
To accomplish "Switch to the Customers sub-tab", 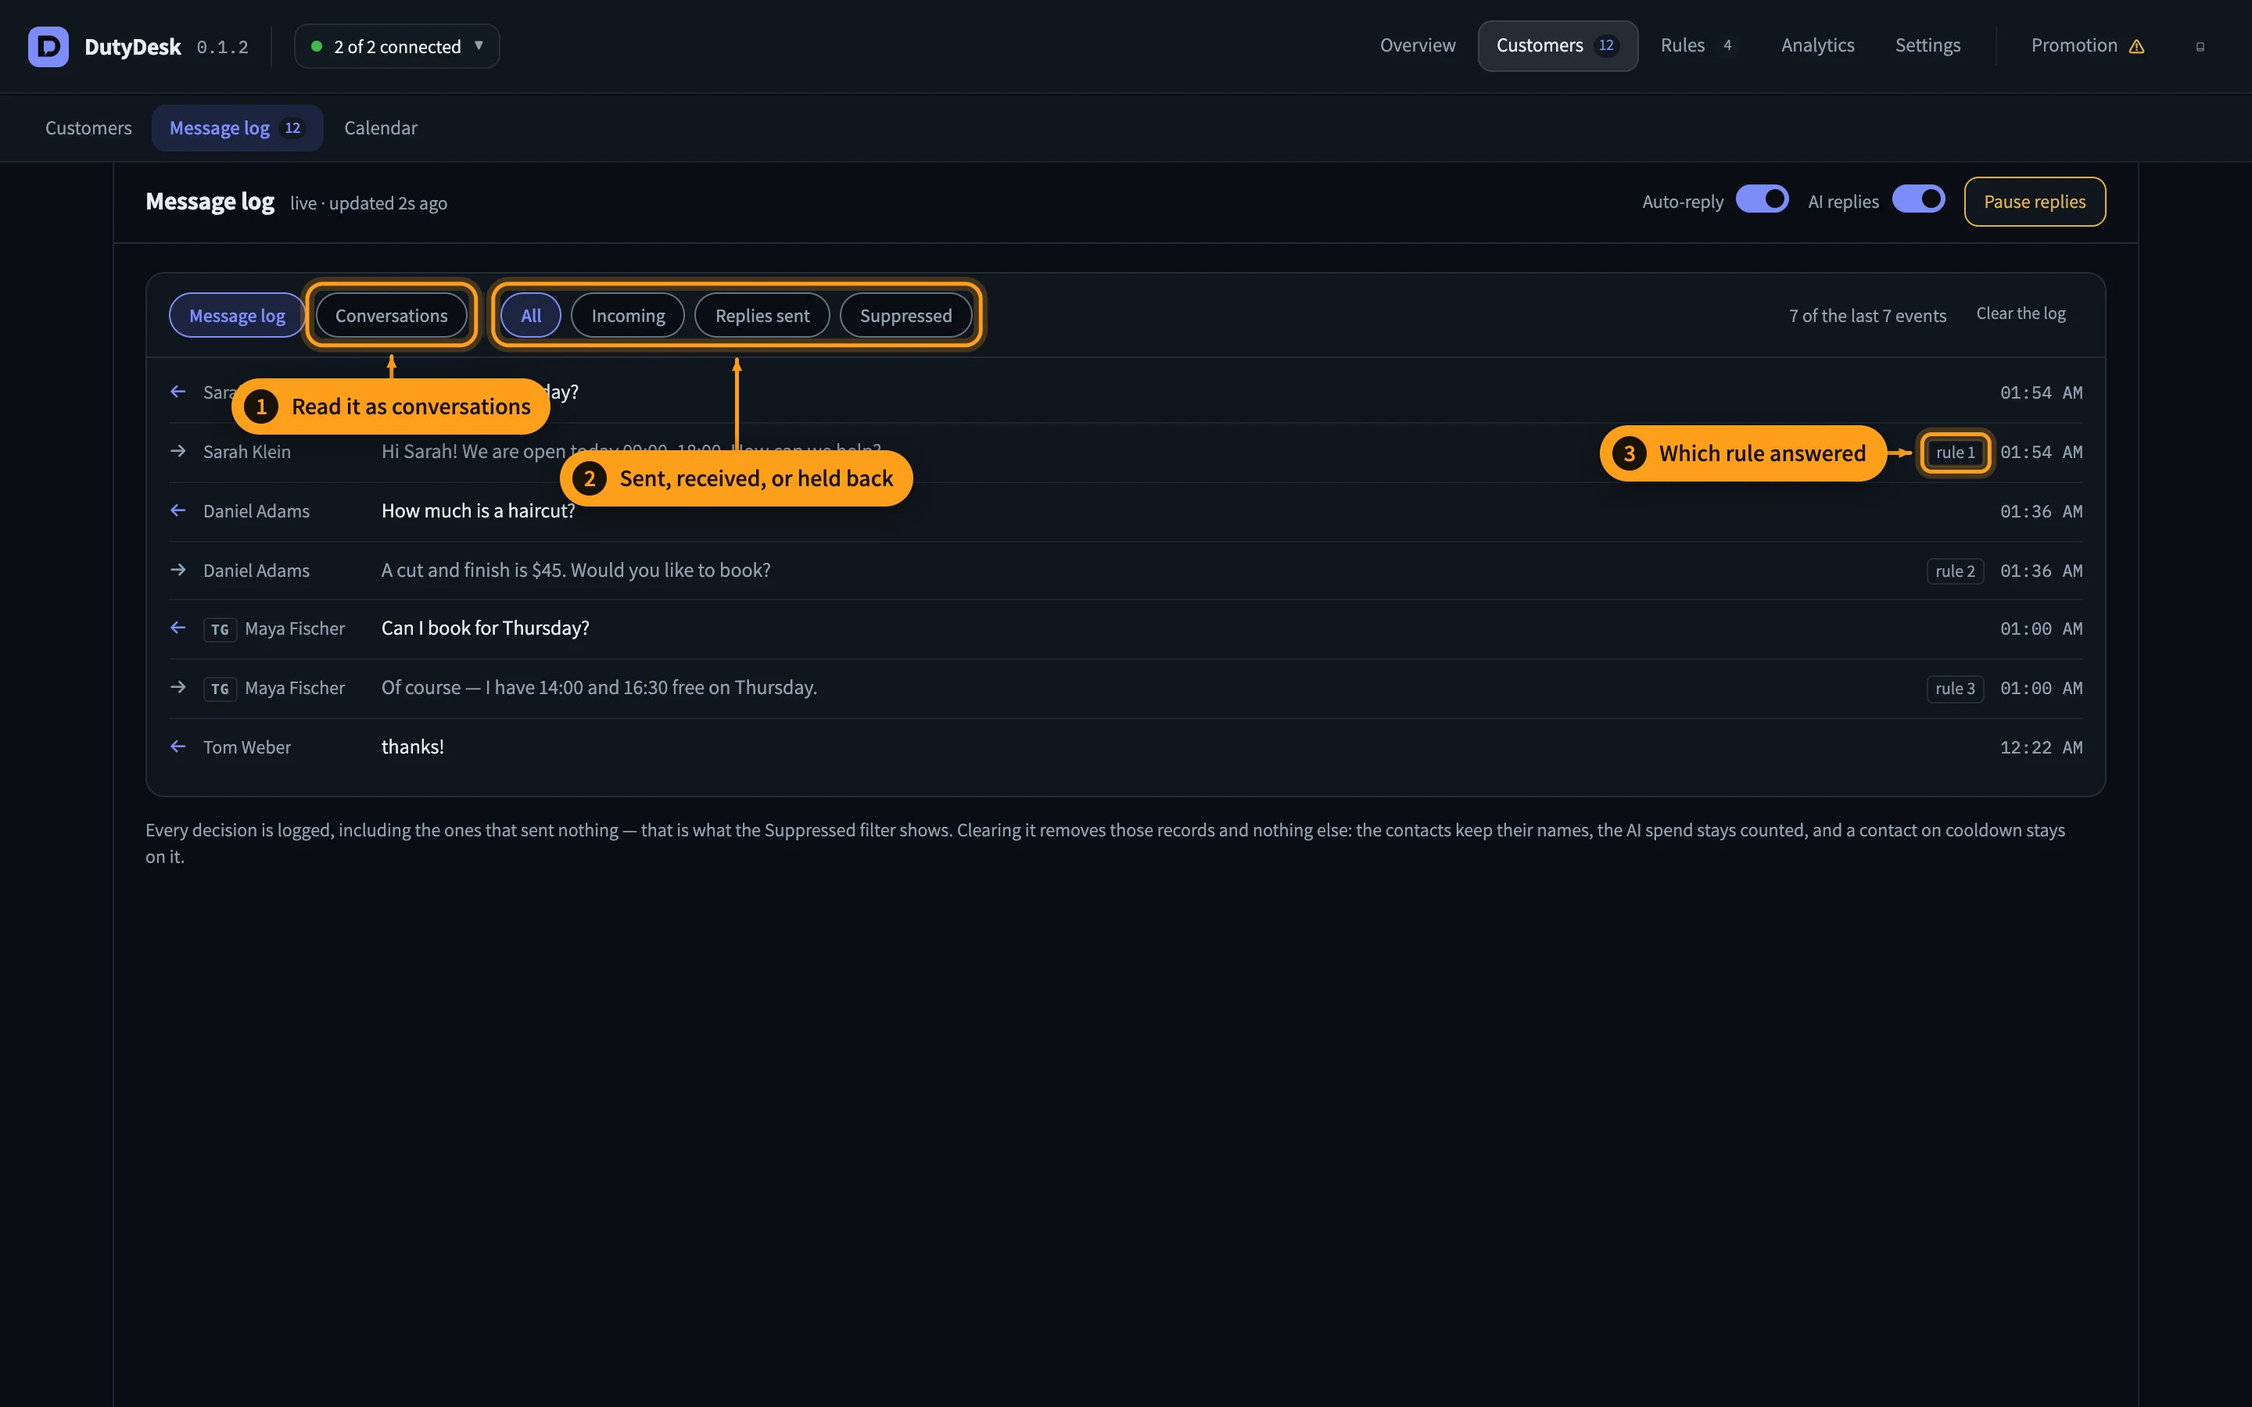I will pyautogui.click(x=88, y=128).
